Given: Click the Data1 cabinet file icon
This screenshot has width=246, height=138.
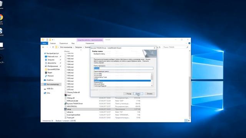Looking at the screenshot, I should pyautogui.click(x=66, y=95).
